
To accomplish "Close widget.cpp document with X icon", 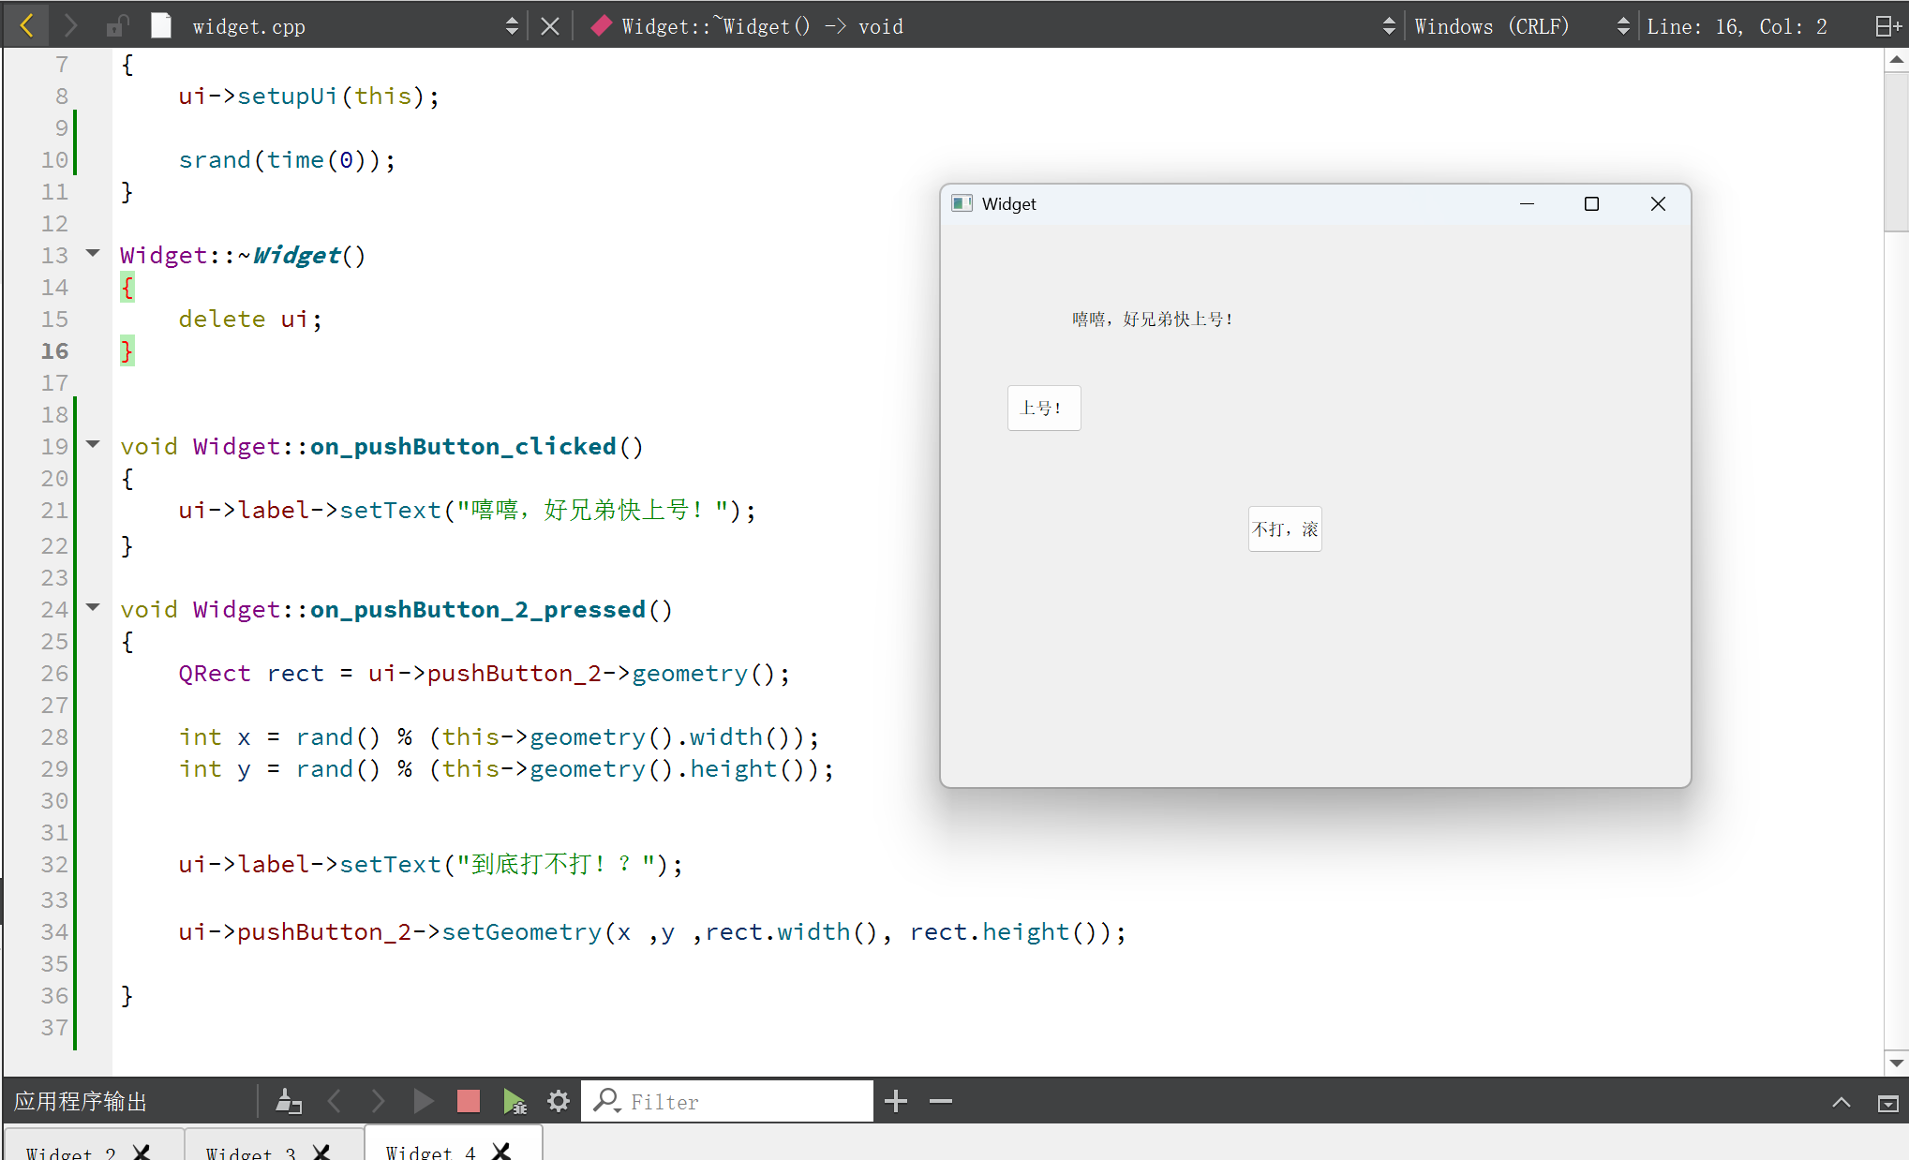I will (x=550, y=26).
